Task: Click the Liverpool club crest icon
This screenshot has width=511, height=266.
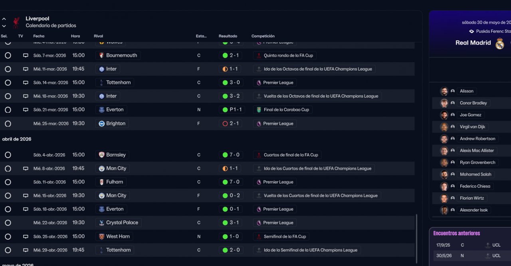Action: click(16, 22)
